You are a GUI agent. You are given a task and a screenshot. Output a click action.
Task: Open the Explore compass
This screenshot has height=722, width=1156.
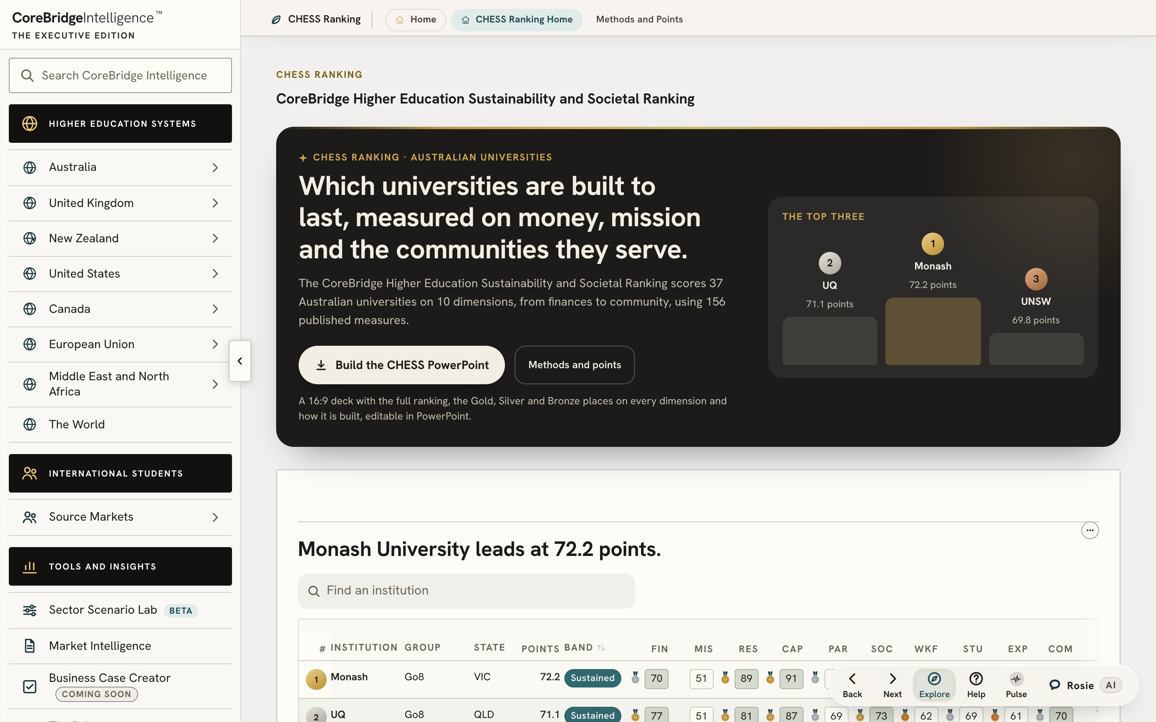pyautogui.click(x=934, y=685)
